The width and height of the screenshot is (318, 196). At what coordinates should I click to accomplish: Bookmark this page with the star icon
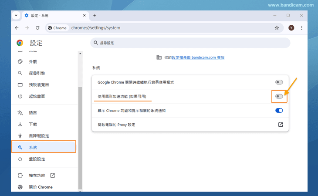click(x=277, y=28)
